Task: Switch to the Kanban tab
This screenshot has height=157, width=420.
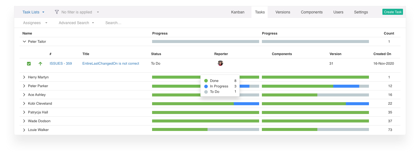Action: 237,12
